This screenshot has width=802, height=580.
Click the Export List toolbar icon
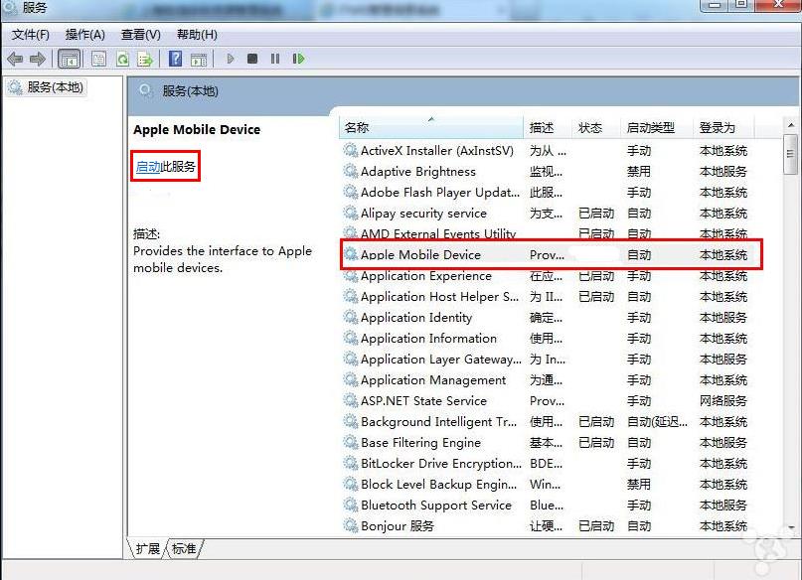pyautogui.click(x=145, y=59)
